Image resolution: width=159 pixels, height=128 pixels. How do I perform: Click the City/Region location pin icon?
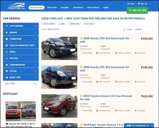click(x=7, y=26)
